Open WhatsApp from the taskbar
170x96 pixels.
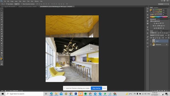[105, 94]
